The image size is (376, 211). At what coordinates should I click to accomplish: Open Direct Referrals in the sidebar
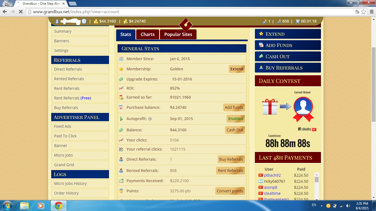point(80,69)
